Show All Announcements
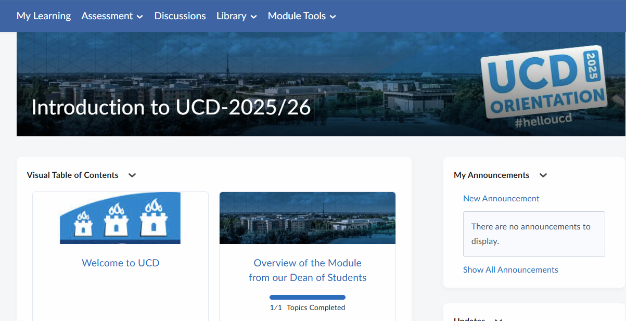 click(x=510, y=269)
